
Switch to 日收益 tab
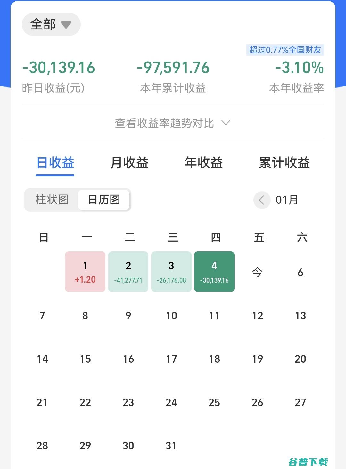(x=55, y=163)
